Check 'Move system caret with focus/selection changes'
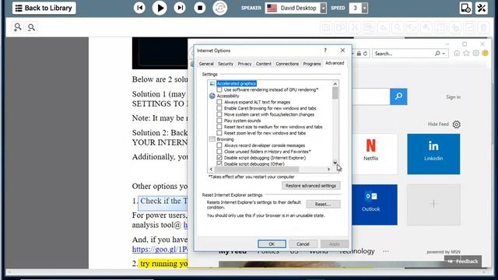 point(219,114)
